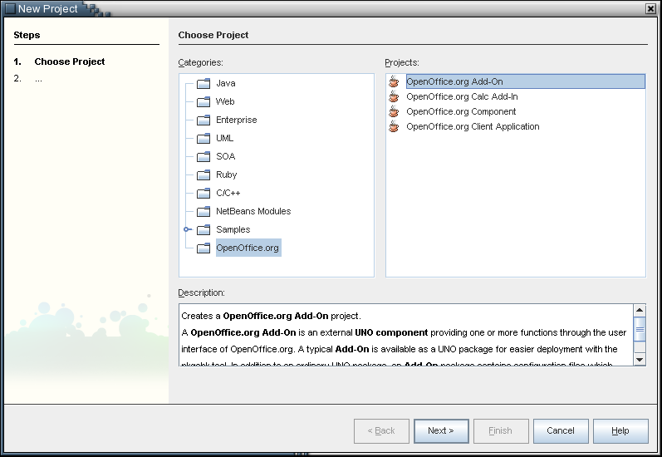Click the Java category folder icon
The height and width of the screenshot is (457, 662).
pos(204,83)
